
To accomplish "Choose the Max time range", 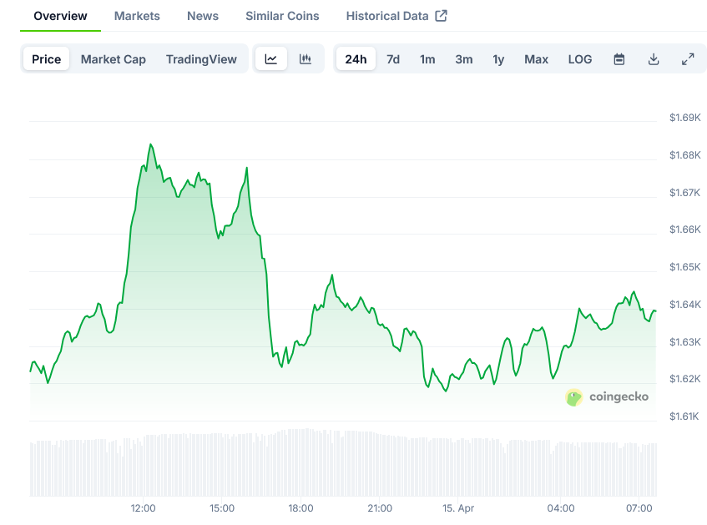I will tap(536, 59).
